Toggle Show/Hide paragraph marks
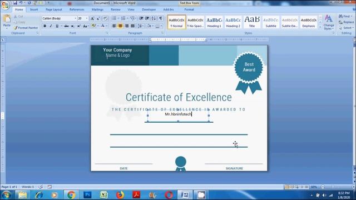 [161, 18]
